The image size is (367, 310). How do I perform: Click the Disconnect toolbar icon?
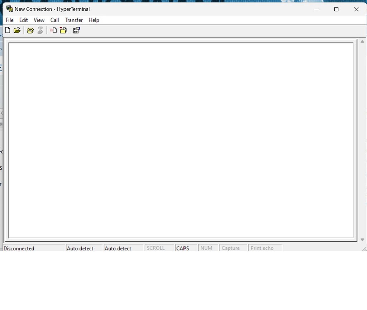(40, 30)
